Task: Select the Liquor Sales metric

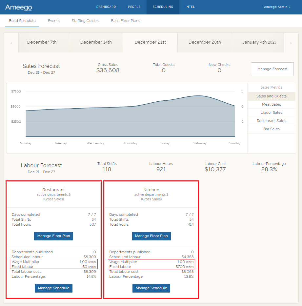Action: pos(271,112)
